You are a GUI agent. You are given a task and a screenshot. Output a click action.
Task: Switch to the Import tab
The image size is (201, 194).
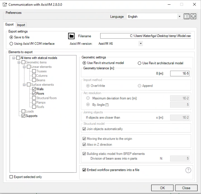tap(21, 25)
